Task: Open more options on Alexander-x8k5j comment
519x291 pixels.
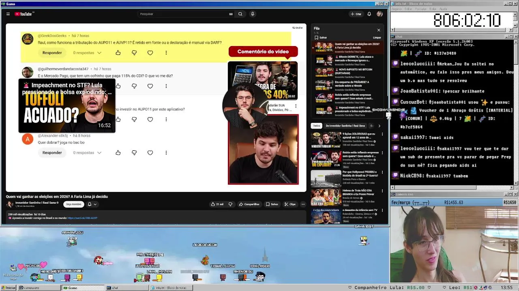Action: click(166, 152)
